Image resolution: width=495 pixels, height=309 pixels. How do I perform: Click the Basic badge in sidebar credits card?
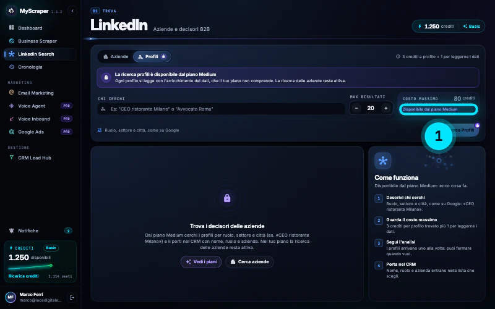click(51, 248)
